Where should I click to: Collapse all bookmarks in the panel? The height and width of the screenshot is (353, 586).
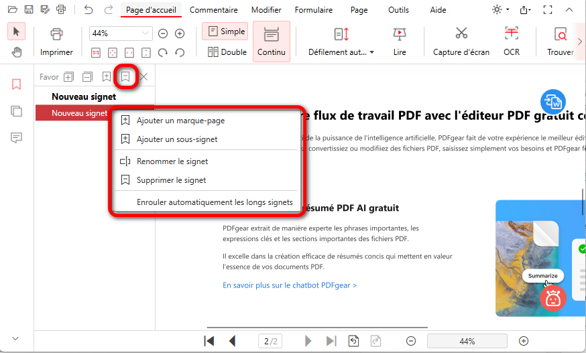pos(87,77)
